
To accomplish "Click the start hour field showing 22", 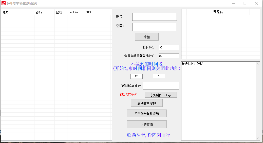I will tap(137, 76).
